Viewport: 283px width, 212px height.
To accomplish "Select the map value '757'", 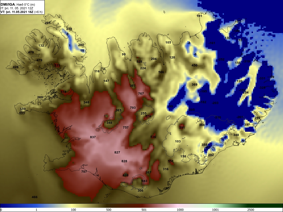I will 126,128.
